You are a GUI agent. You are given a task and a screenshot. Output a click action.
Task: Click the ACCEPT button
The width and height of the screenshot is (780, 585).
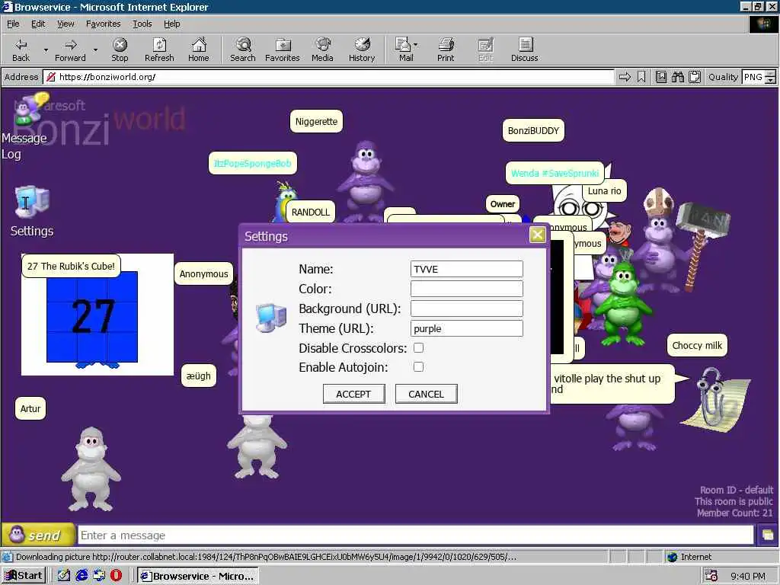[353, 394]
